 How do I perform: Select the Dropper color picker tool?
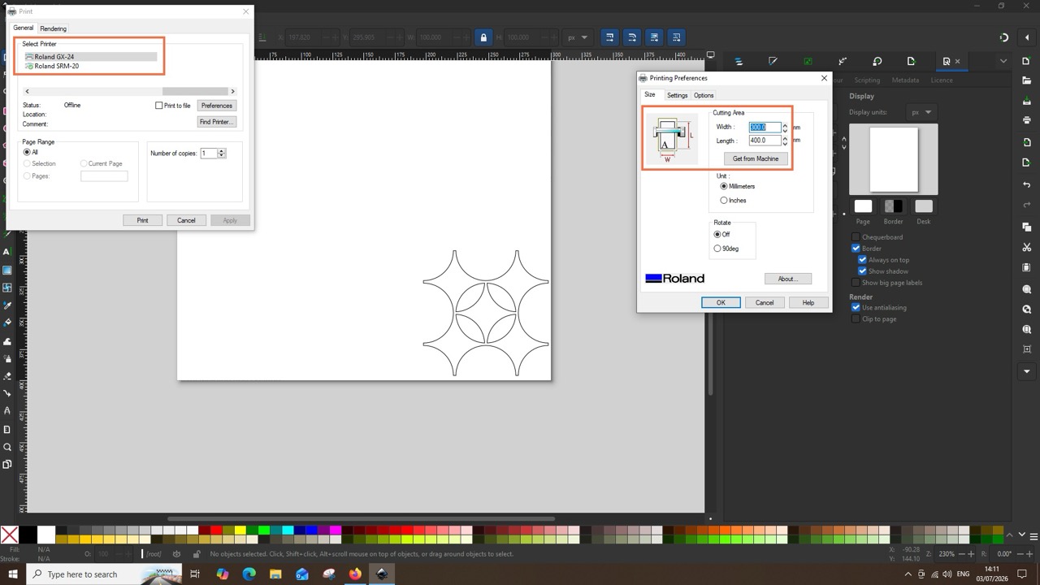pos(7,306)
